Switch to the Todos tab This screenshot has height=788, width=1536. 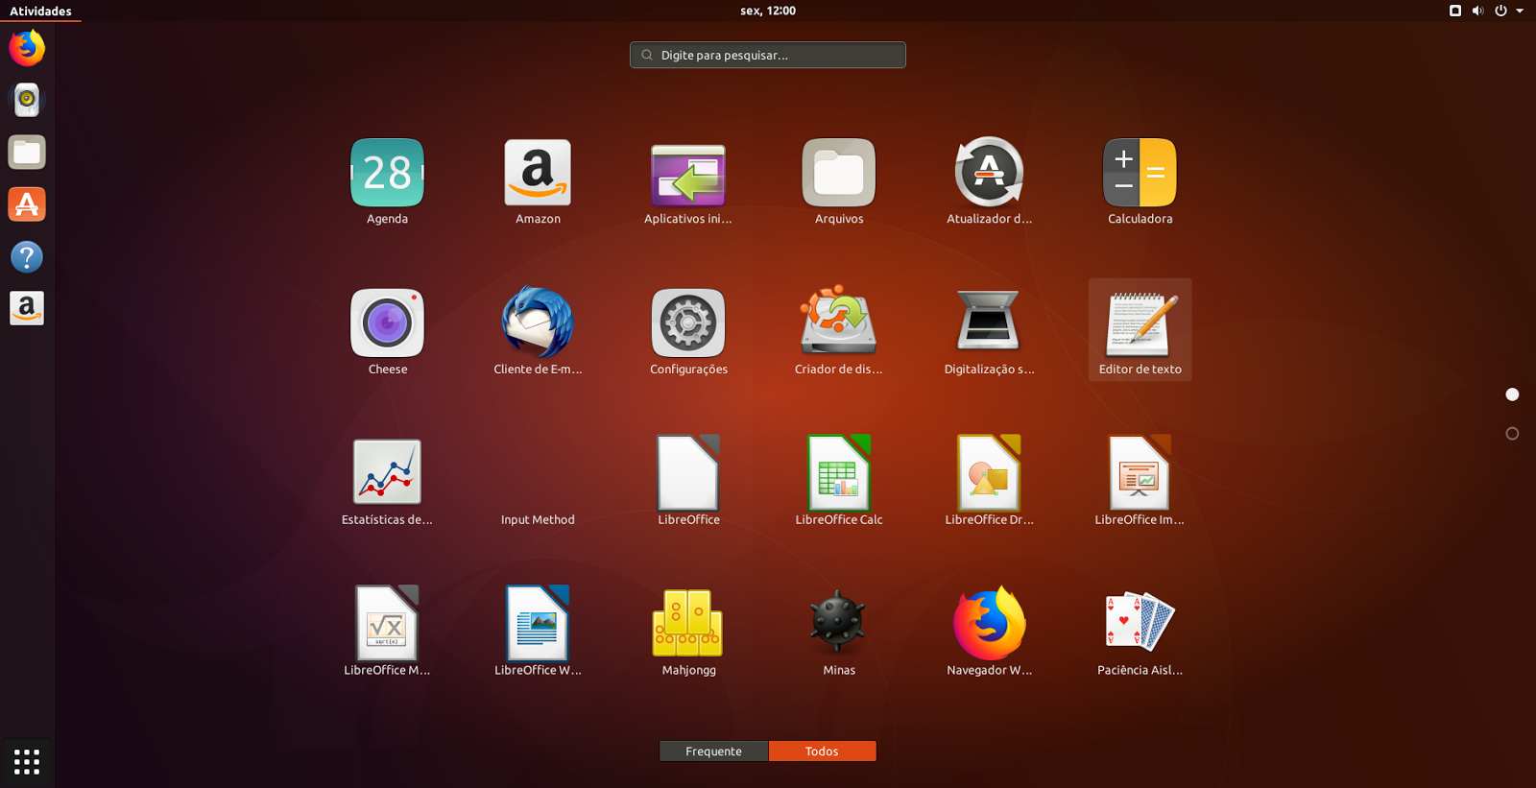click(x=822, y=752)
